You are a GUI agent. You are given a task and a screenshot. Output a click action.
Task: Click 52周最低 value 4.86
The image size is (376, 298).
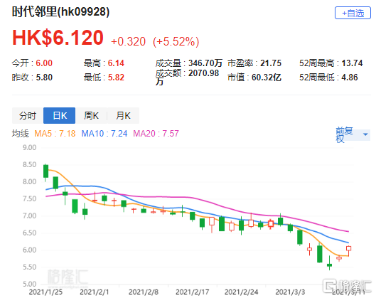[x=350, y=78]
